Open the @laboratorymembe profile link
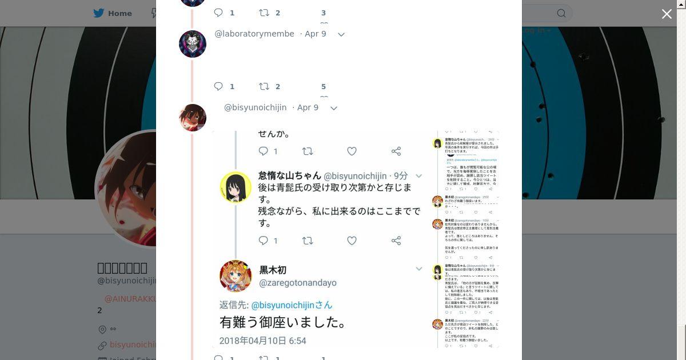The width and height of the screenshot is (686, 360). coord(254,34)
